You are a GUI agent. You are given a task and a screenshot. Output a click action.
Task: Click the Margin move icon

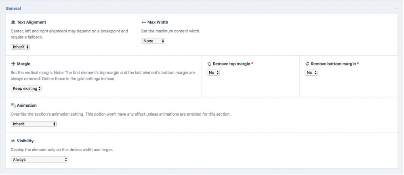(13, 64)
